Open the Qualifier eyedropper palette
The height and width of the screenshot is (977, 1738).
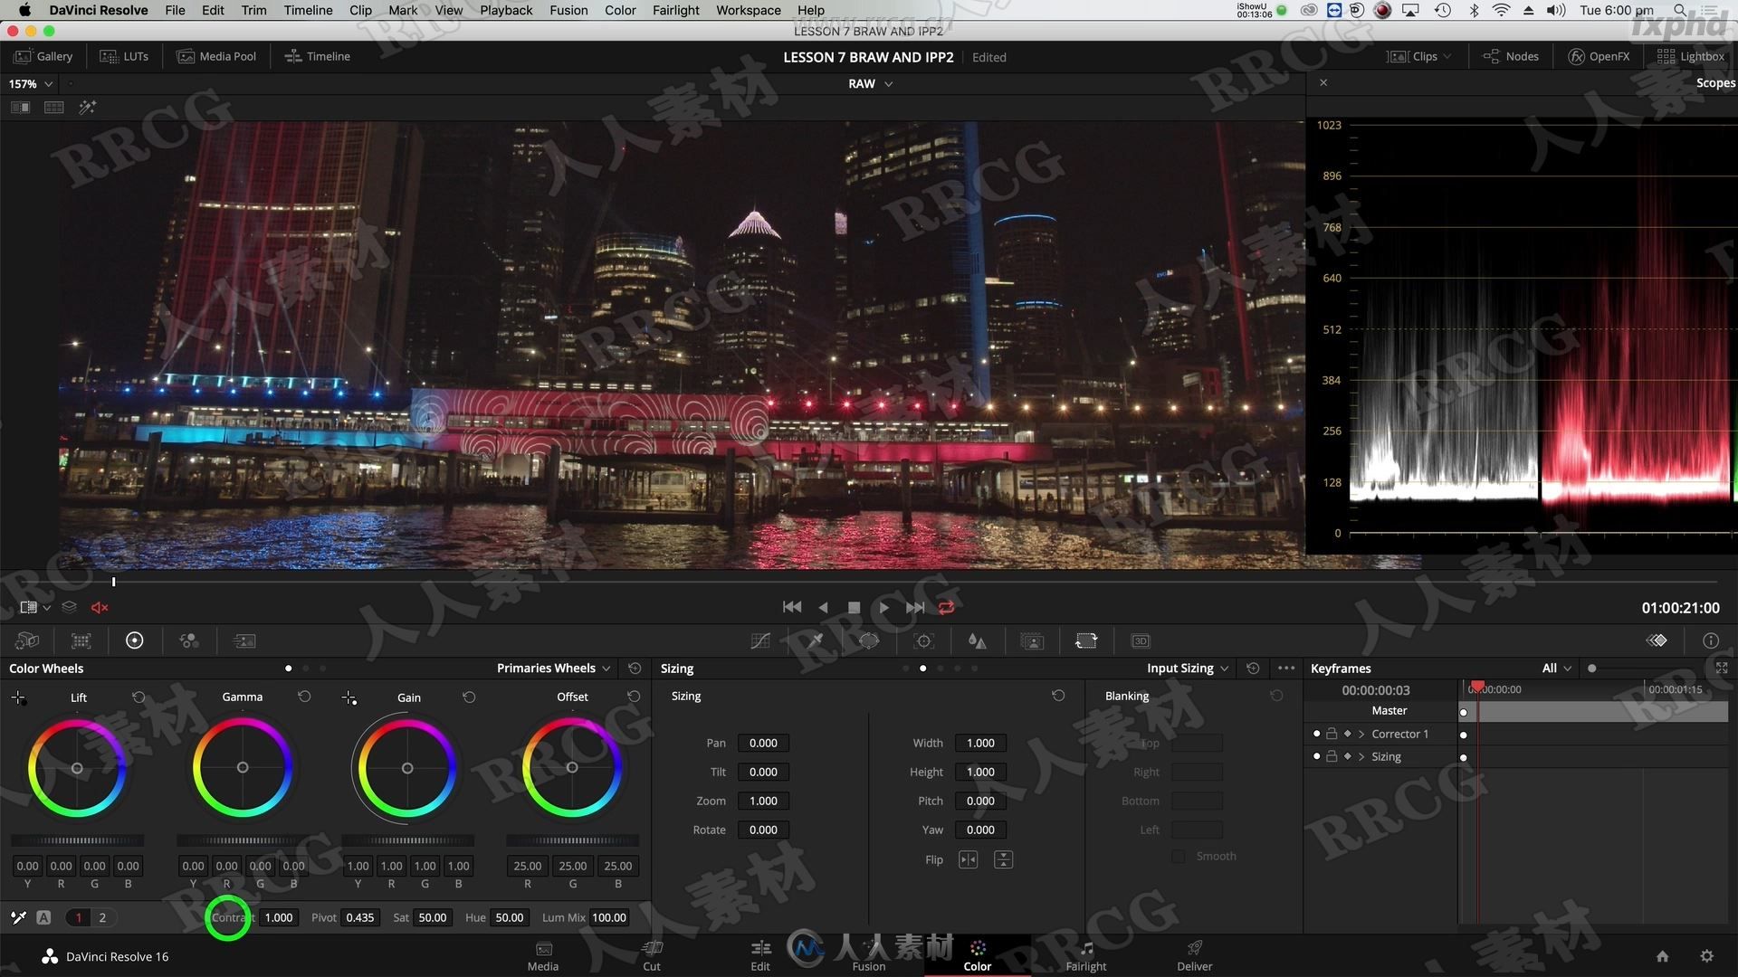(815, 640)
